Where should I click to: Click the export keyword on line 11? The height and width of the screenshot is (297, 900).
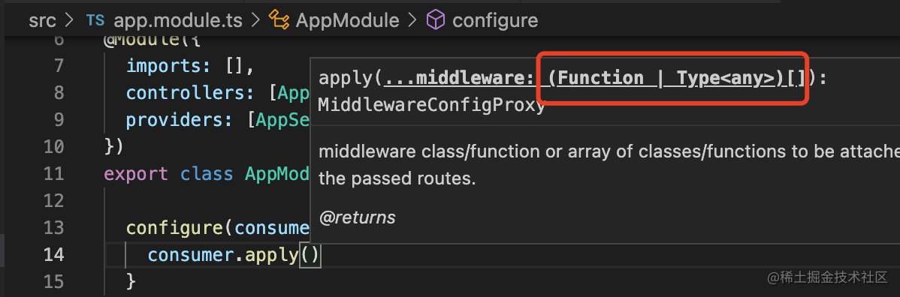pos(136,174)
